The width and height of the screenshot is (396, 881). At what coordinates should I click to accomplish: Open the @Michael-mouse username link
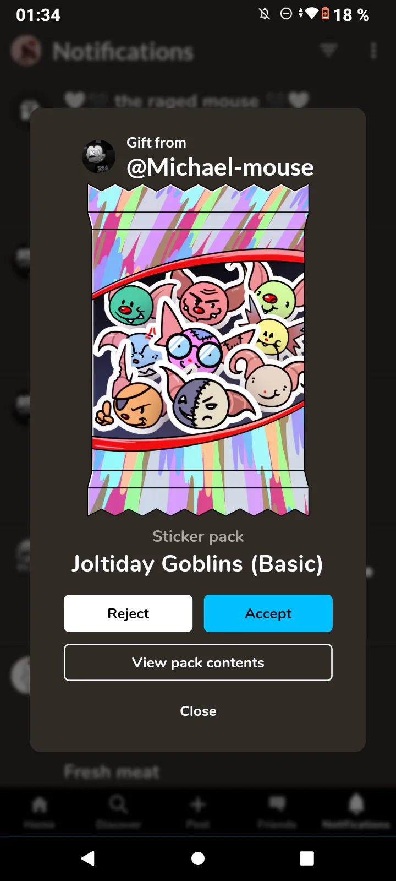pos(220,167)
